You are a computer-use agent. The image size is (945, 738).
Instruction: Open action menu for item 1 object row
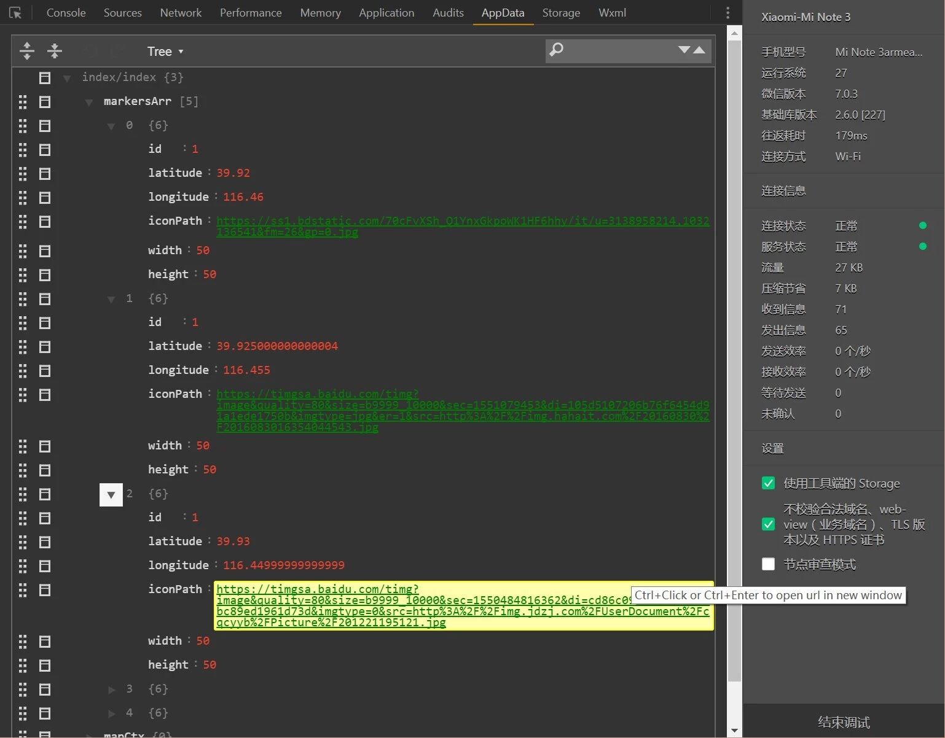45,299
